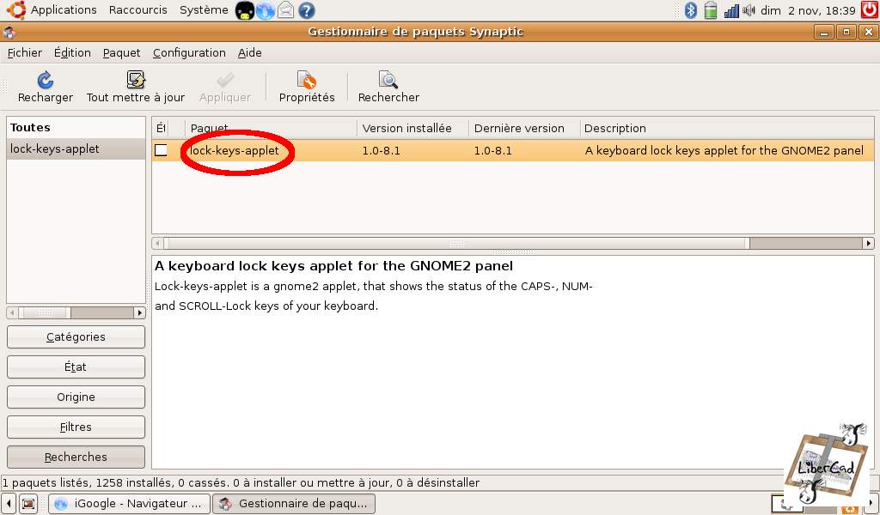Image resolution: width=880 pixels, height=515 pixels.
Task: Click the Bluetooth tray icon
Action: pyautogui.click(x=691, y=10)
